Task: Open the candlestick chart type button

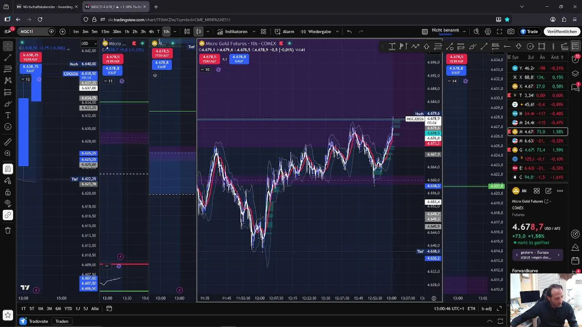Action: 199,31
